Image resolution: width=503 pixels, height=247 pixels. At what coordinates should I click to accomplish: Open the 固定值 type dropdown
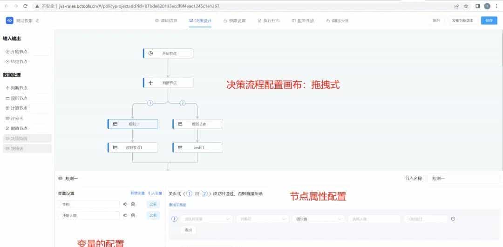(318, 219)
